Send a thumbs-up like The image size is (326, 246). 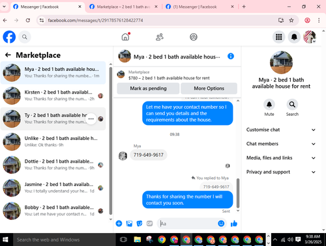234,223
